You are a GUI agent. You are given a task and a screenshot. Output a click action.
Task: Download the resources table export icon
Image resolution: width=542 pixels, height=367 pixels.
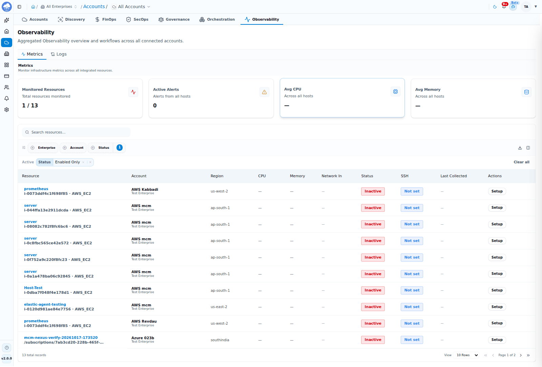click(x=520, y=148)
